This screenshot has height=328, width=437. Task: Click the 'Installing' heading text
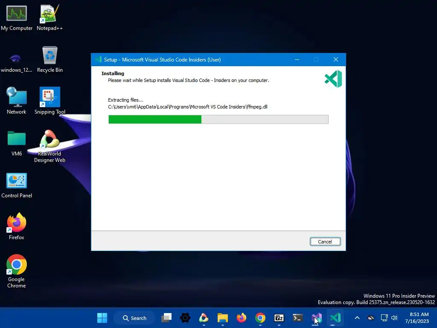113,73
